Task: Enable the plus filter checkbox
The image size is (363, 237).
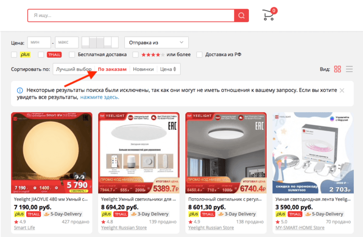Action: [x=14, y=55]
